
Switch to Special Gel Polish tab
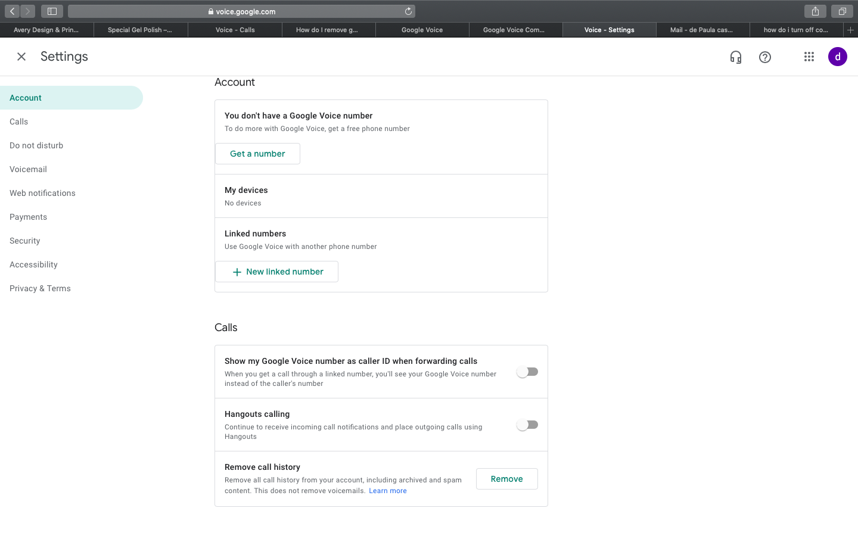click(141, 30)
